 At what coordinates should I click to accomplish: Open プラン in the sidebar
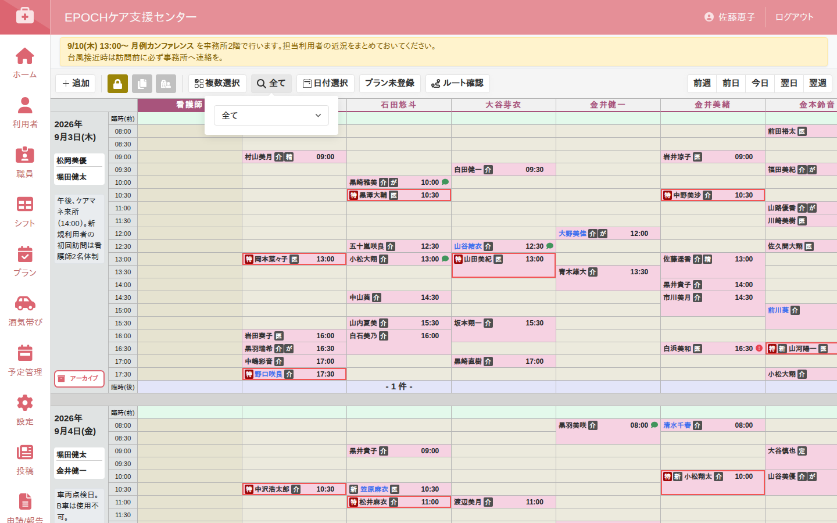coord(25,261)
